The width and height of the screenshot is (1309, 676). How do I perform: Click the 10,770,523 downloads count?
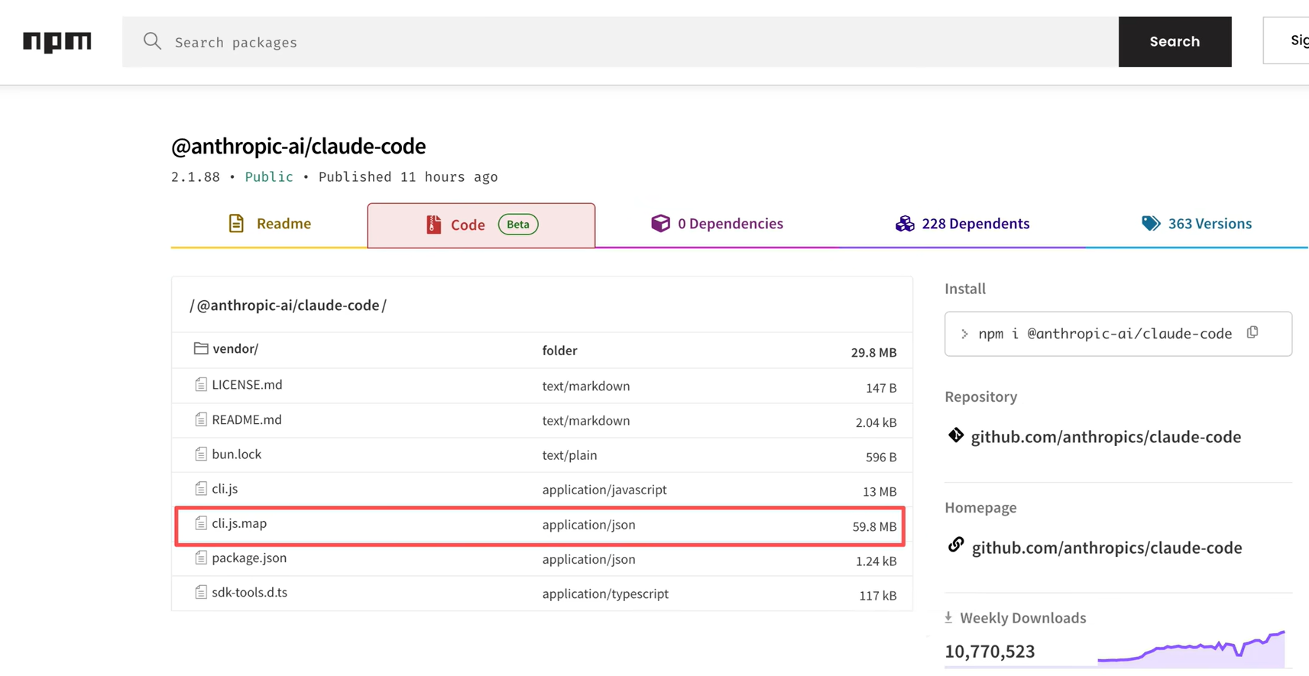990,652
